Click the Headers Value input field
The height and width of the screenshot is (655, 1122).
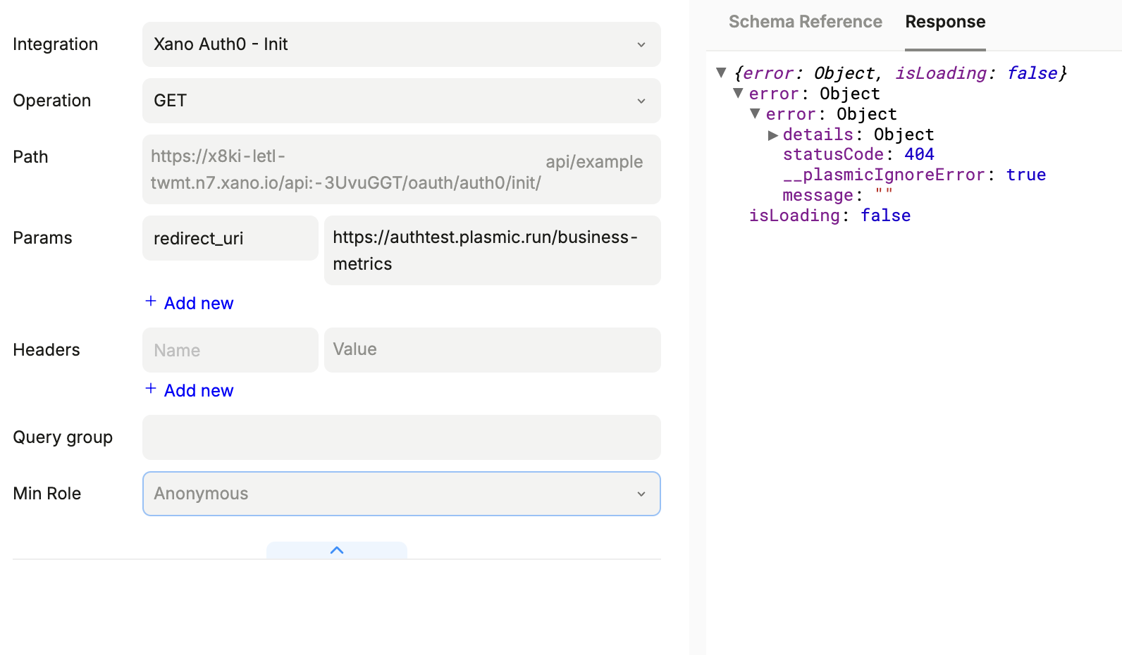(491, 350)
